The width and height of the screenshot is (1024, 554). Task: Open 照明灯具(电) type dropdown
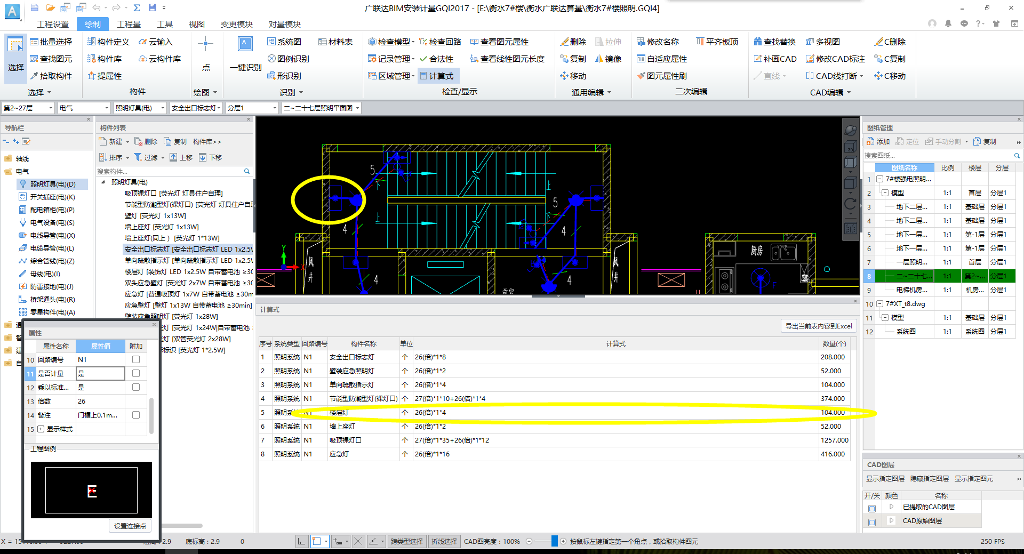click(140, 108)
